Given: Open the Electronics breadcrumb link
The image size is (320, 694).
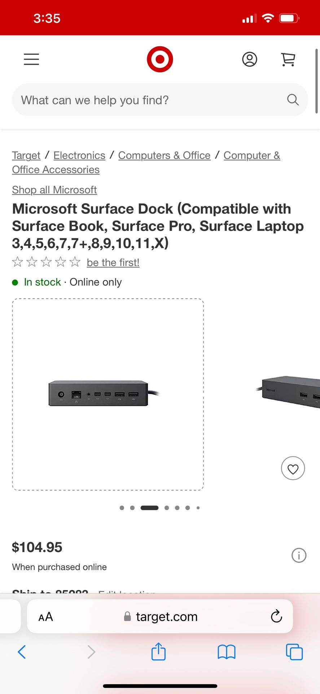Looking at the screenshot, I should click(x=79, y=155).
